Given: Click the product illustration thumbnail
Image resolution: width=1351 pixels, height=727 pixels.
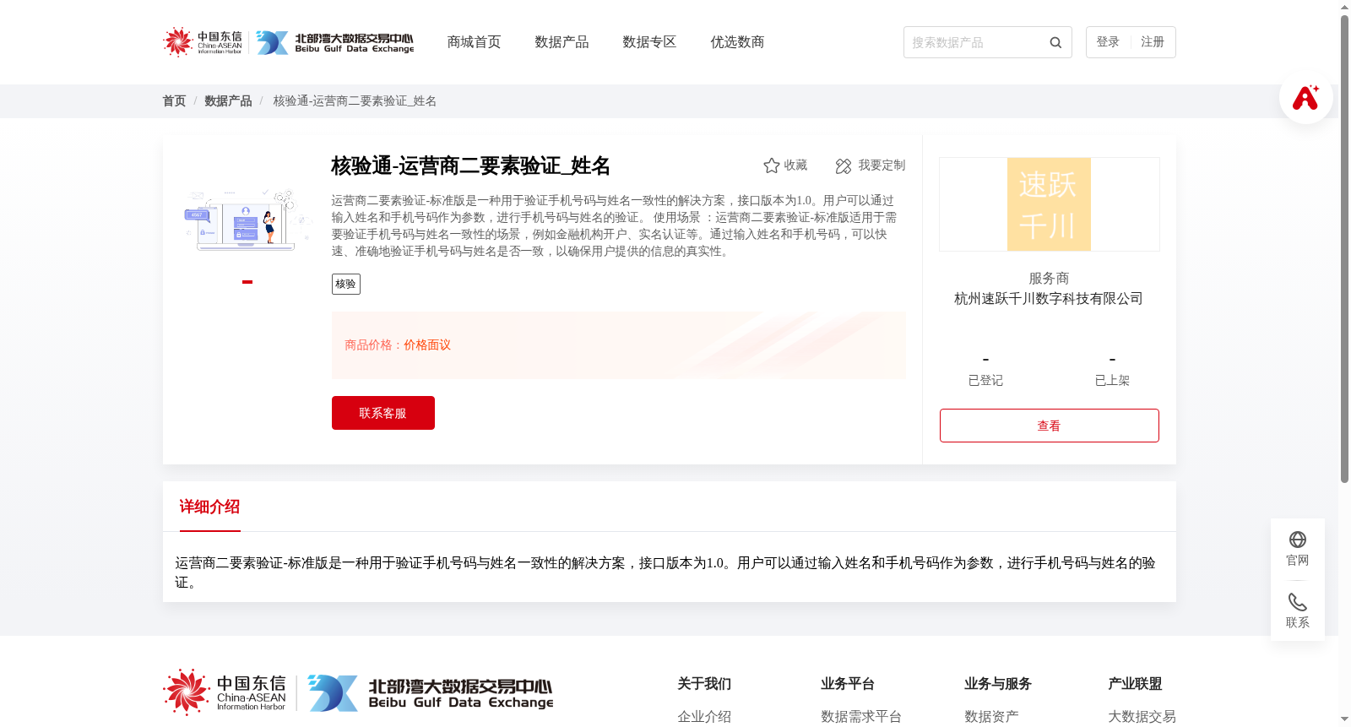Looking at the screenshot, I should pyautogui.click(x=247, y=220).
